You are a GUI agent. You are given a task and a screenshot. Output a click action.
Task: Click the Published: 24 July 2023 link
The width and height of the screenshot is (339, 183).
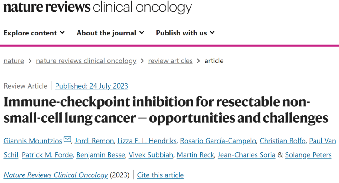(x=92, y=86)
